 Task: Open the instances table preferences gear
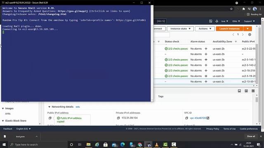click(x=250, y=35)
